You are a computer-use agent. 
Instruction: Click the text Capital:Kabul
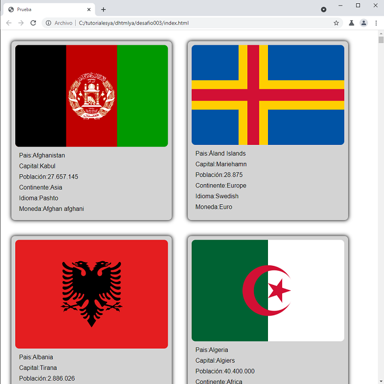click(37, 166)
